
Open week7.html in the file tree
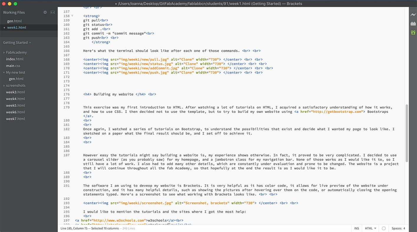[16, 119]
